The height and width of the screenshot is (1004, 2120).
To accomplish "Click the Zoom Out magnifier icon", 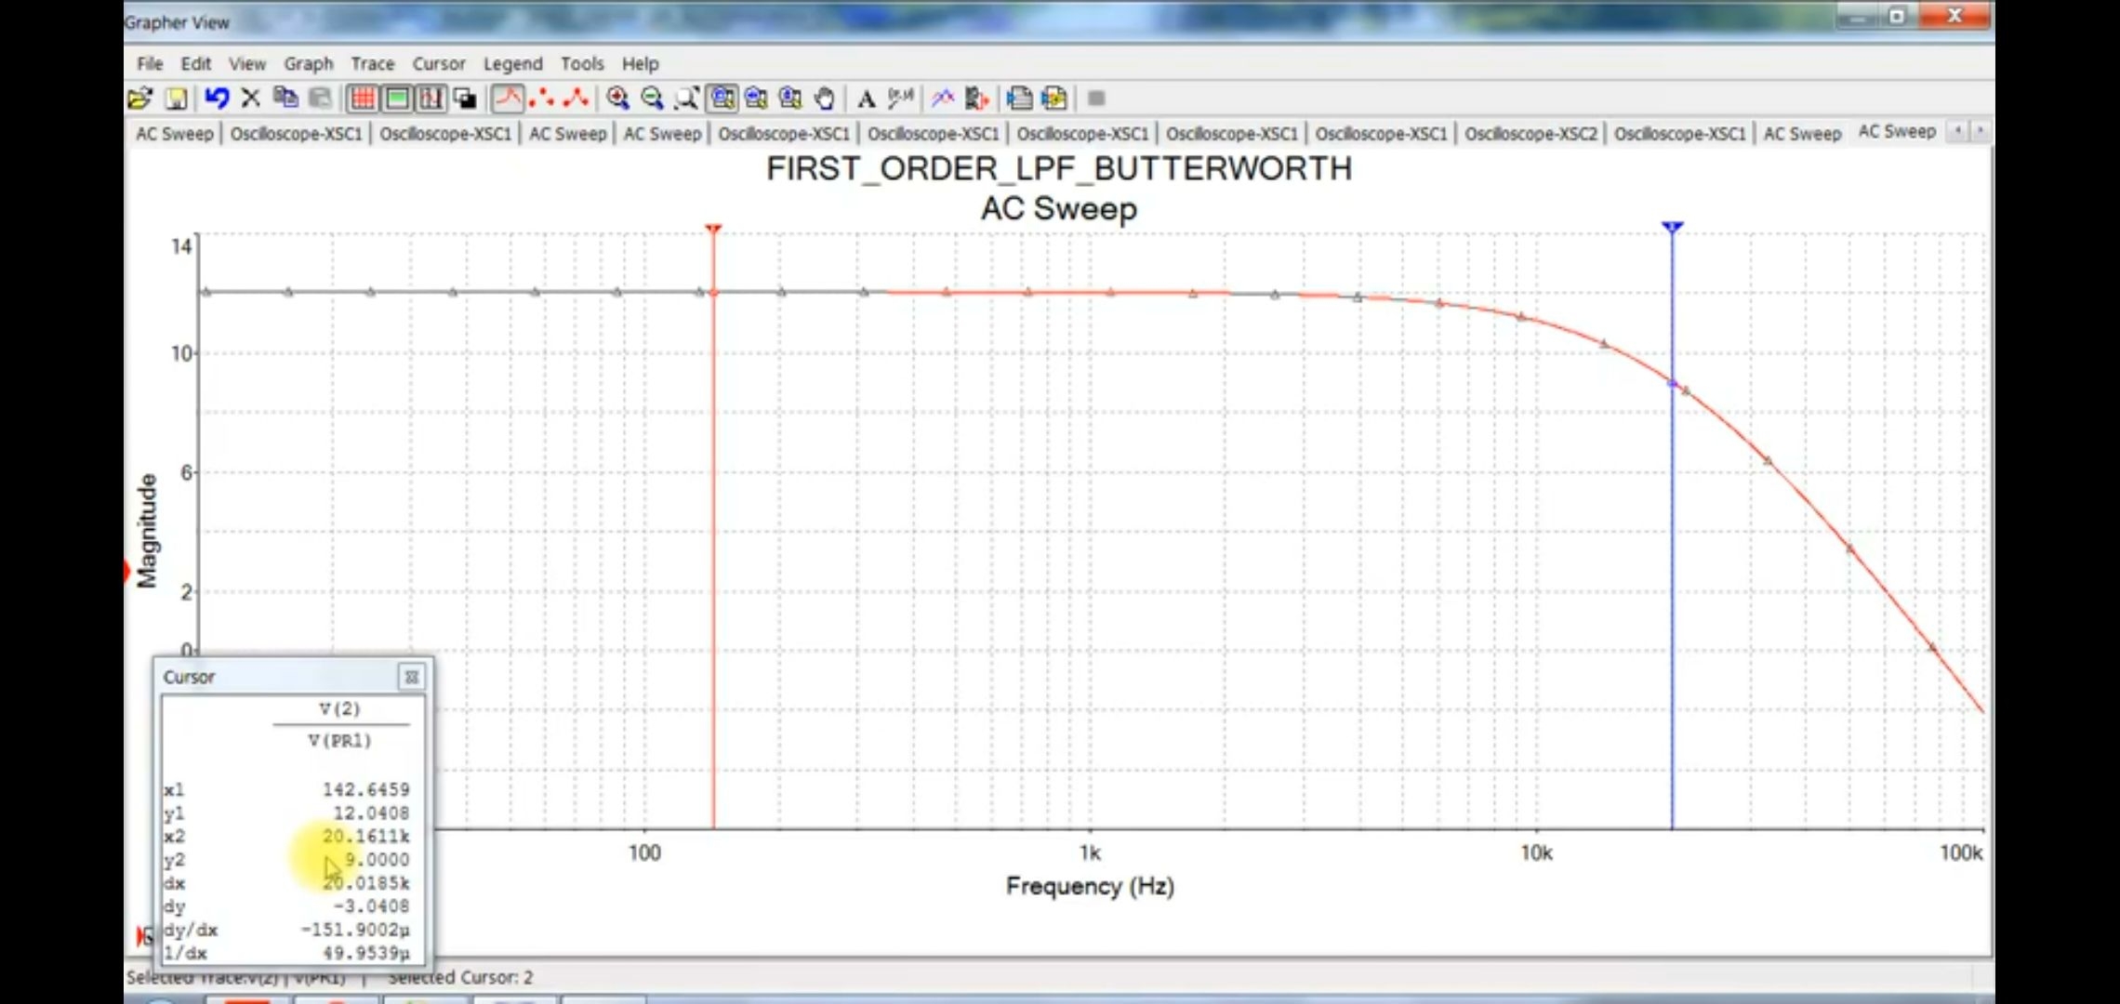I will [x=652, y=99].
